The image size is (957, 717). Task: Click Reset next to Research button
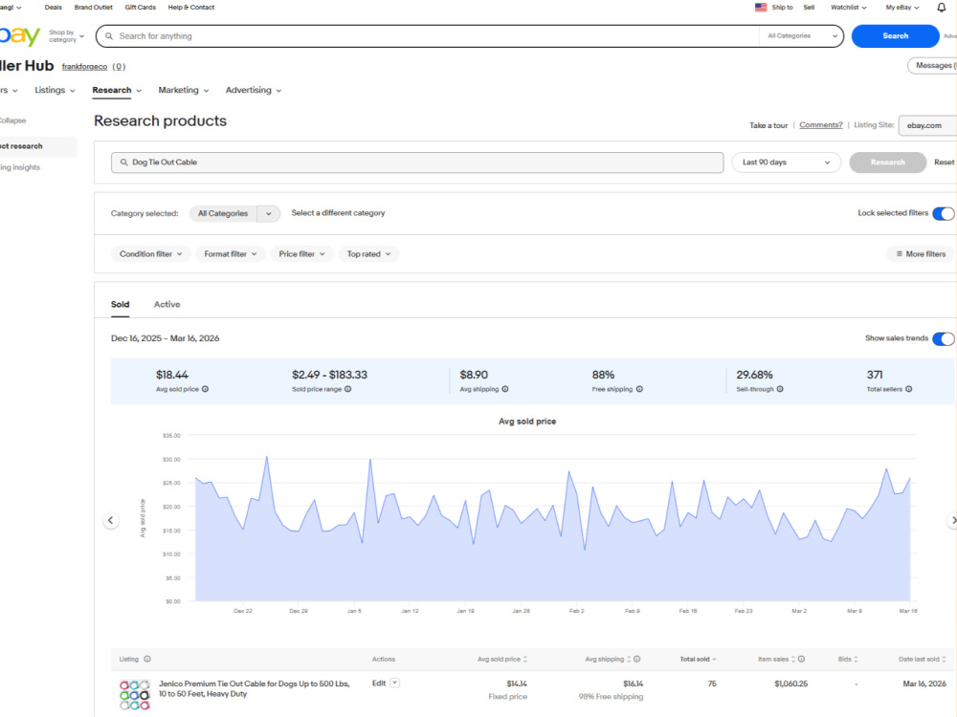click(944, 163)
